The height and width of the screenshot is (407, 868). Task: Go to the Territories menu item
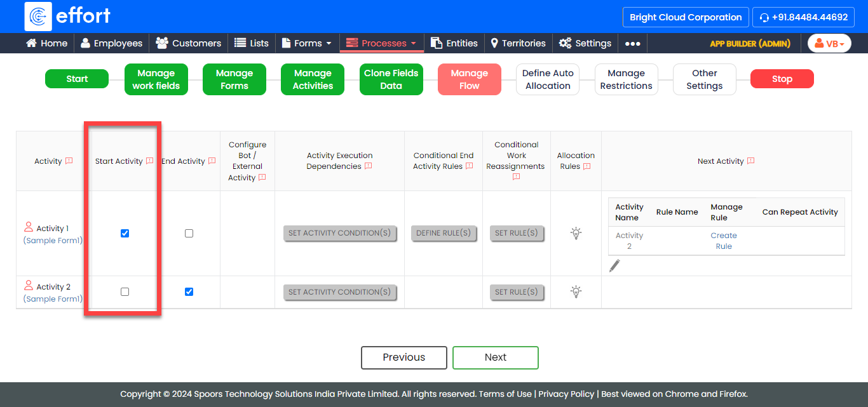point(518,43)
